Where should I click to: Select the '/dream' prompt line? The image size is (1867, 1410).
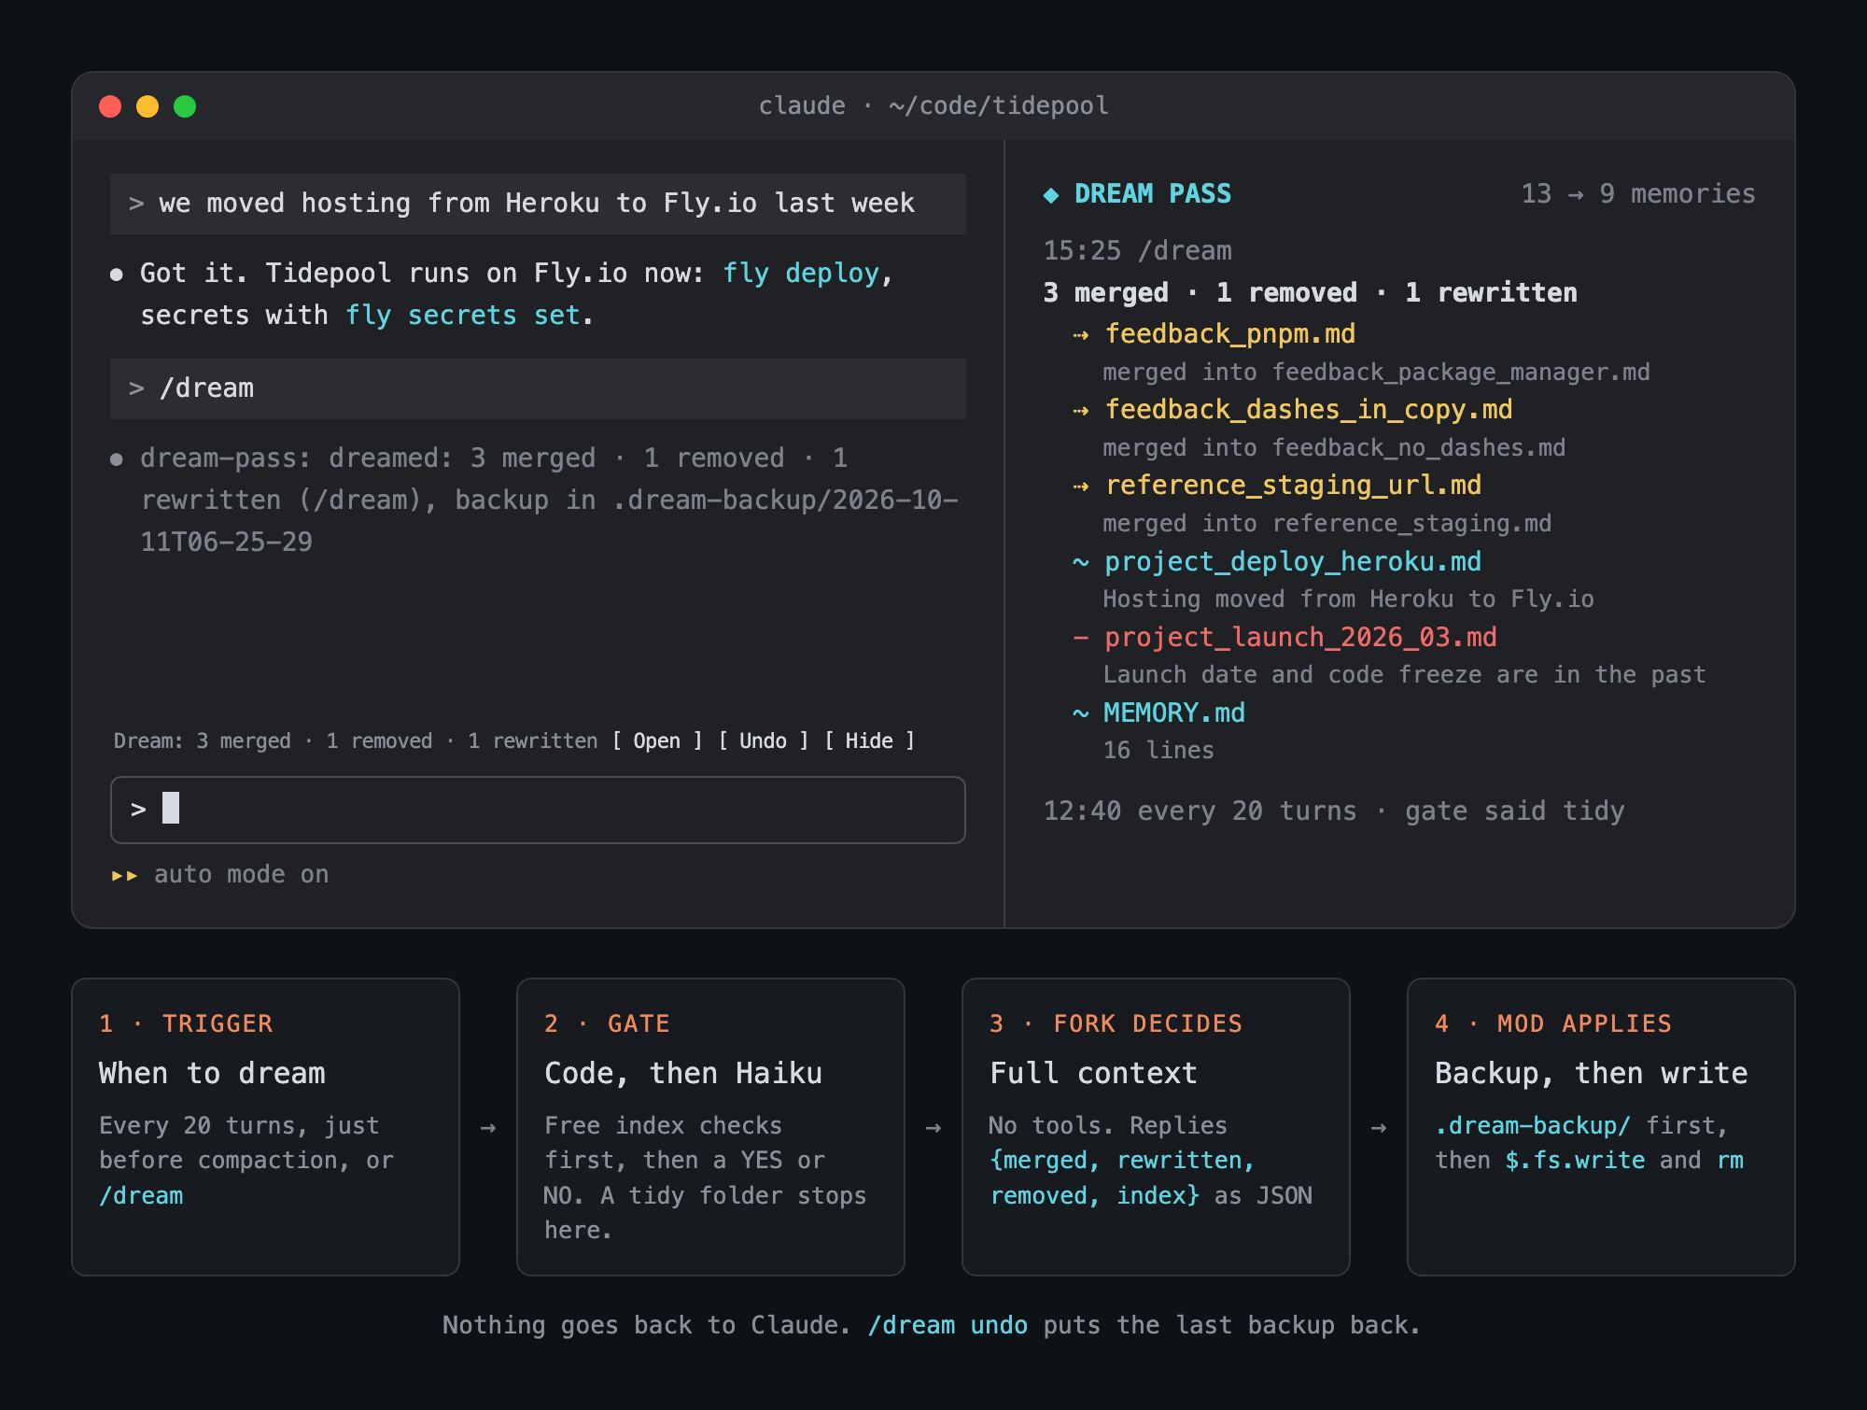pos(538,388)
